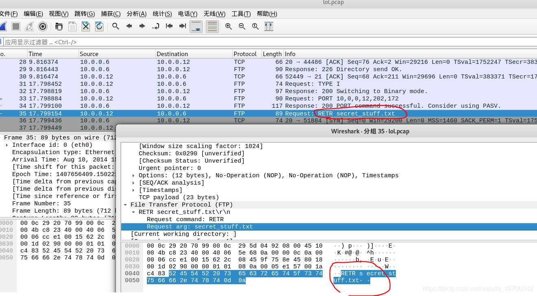Select 'Frame Number: 35' in main window

click(x=41, y=203)
